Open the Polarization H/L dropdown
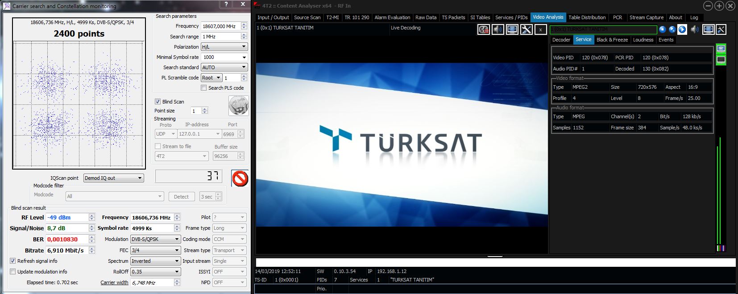This screenshot has height=294, width=738. (x=224, y=47)
